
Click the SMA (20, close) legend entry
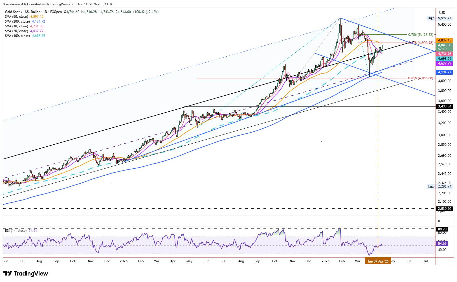point(24,31)
